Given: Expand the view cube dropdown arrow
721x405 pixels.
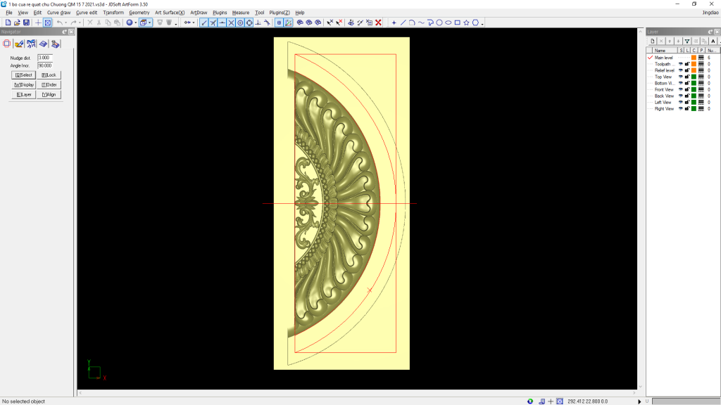Looking at the screenshot, I should (150, 22).
